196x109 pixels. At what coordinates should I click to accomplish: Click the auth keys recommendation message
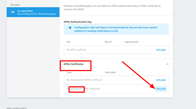point(116,29)
